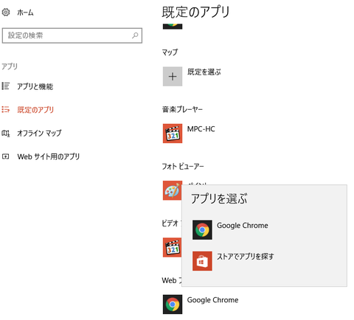Change the MPC-HC music player default
The image size is (354, 320).
tap(201, 129)
